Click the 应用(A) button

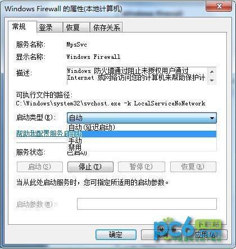[x=207, y=235]
